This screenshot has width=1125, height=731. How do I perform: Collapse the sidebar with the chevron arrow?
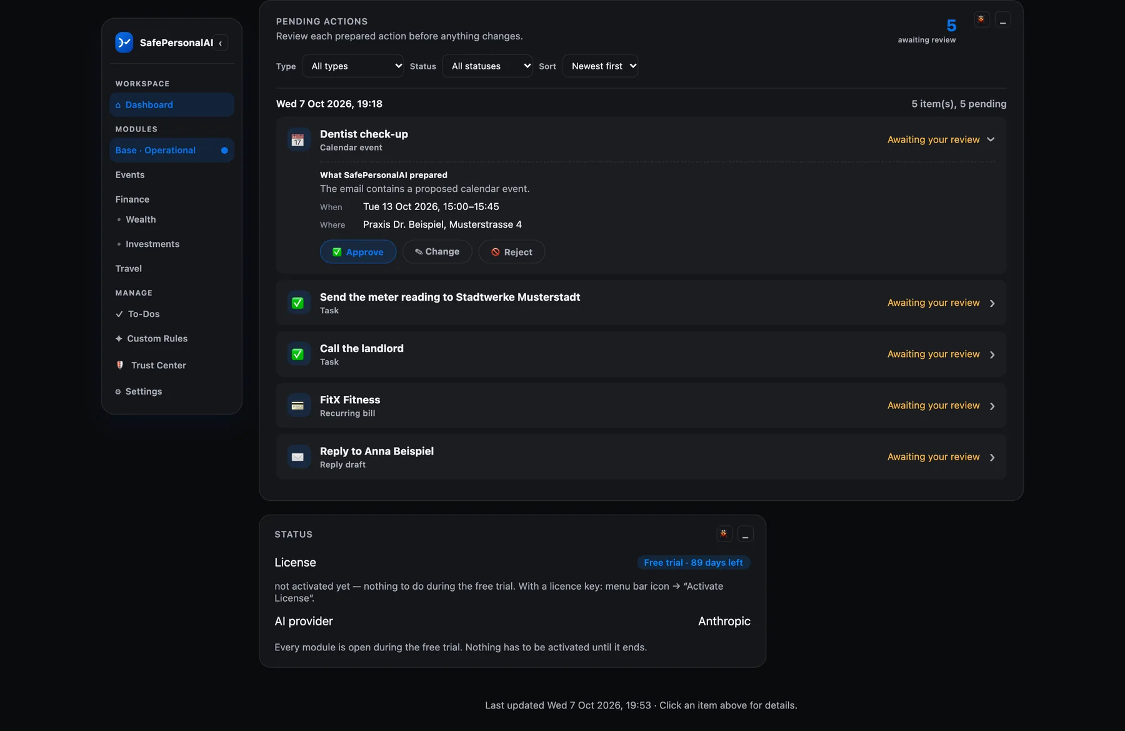[x=221, y=43]
